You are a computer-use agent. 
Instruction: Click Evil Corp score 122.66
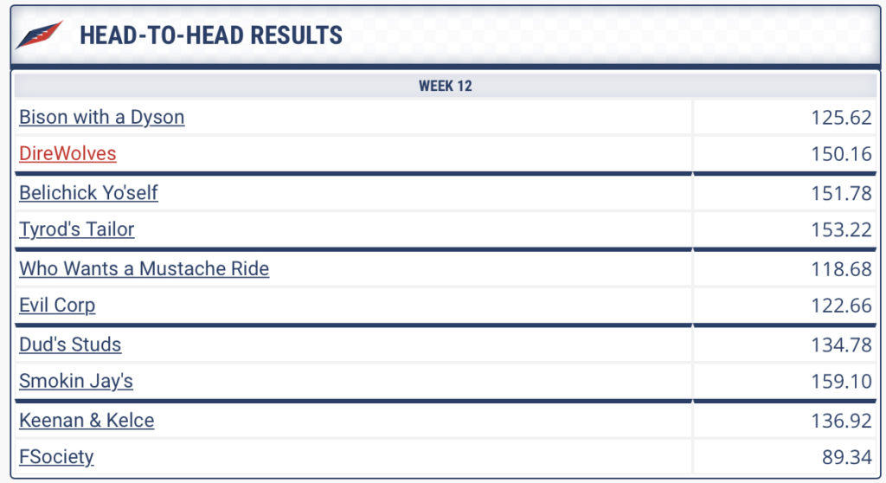(841, 306)
